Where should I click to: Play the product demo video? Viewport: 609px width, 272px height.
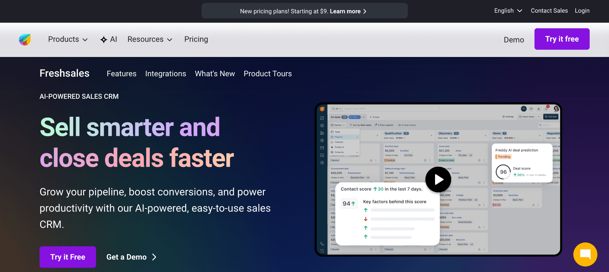coord(438,179)
